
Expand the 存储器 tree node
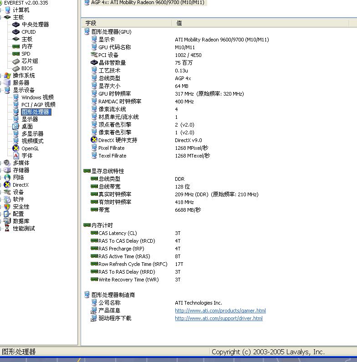pos(1,170)
